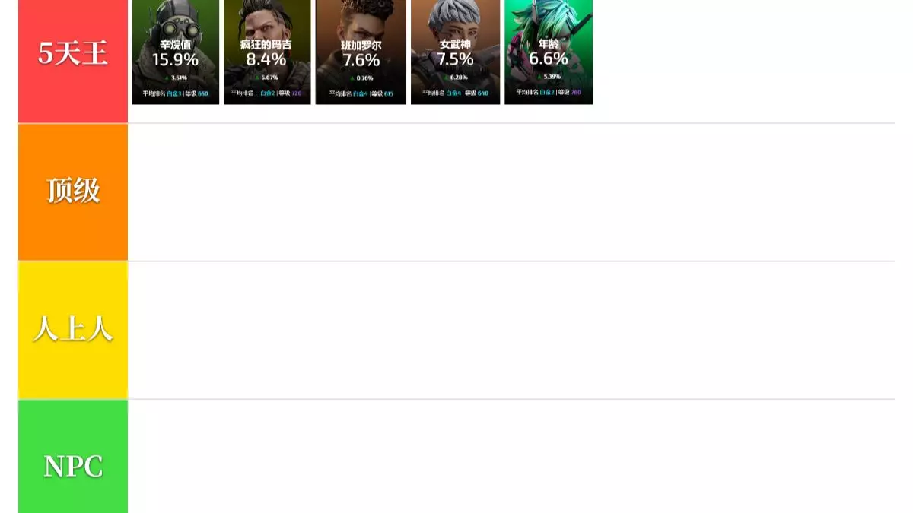
Task: Click the green 5.67% up-arrow indicator
Action: [x=266, y=78]
